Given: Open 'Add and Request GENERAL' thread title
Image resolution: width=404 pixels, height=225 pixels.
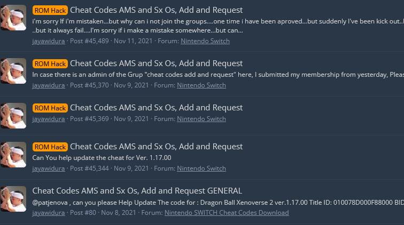Looking at the screenshot, I should coord(137,191).
